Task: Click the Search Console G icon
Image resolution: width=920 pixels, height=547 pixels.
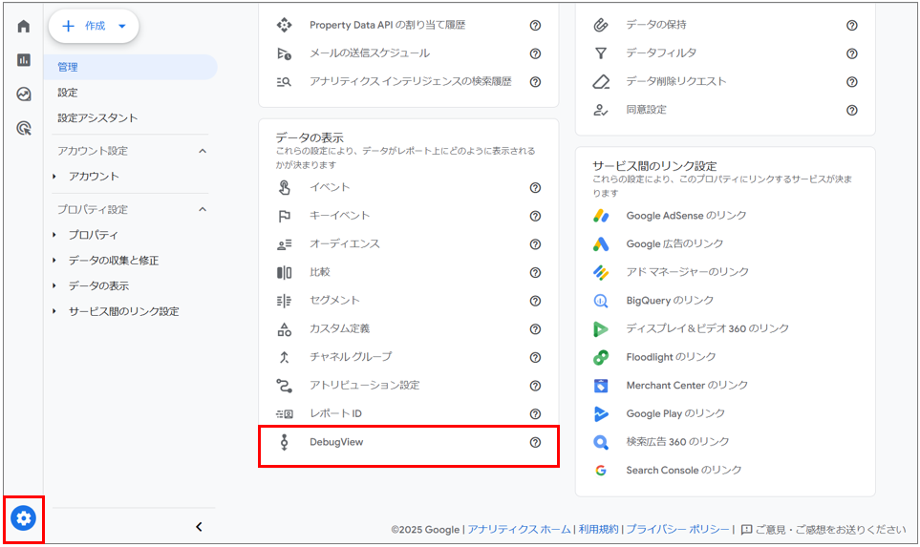Action: pyautogui.click(x=601, y=471)
